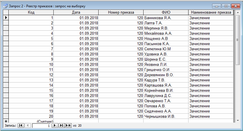Click cell Корнейчева В.И.

click(166, 90)
